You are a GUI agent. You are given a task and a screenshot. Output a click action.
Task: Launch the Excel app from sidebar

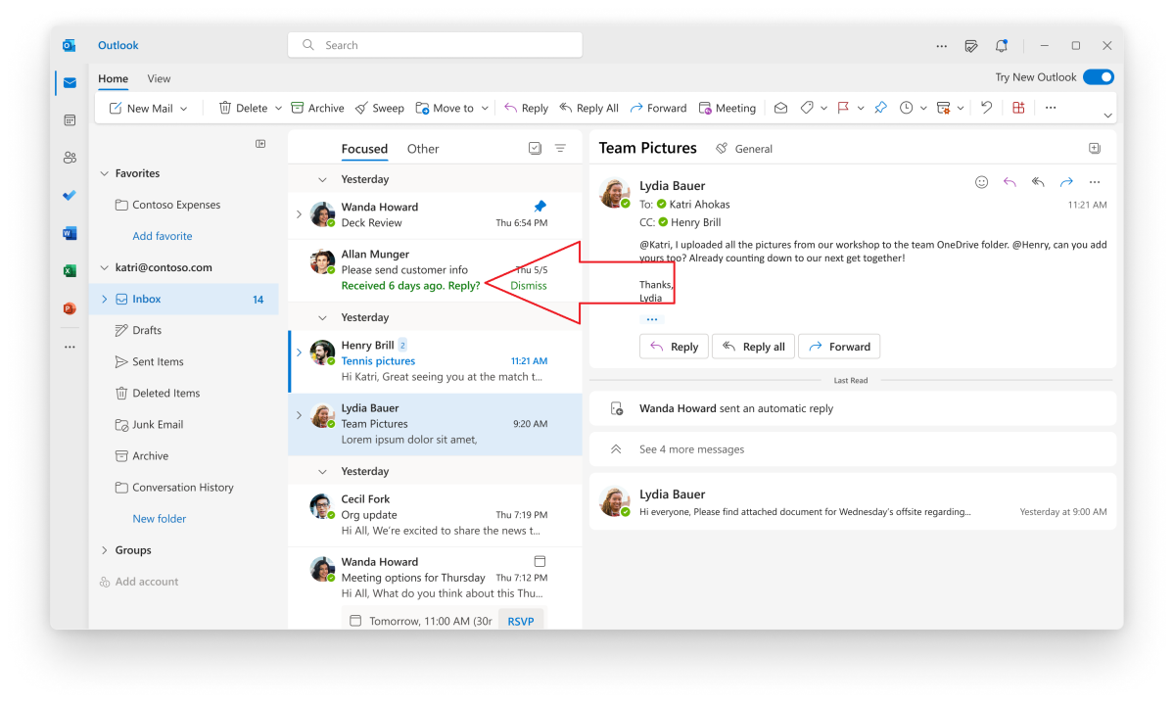[x=70, y=270]
